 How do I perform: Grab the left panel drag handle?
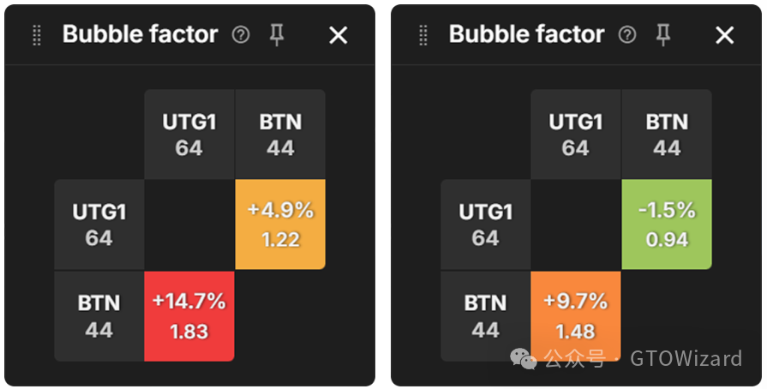coord(37,35)
